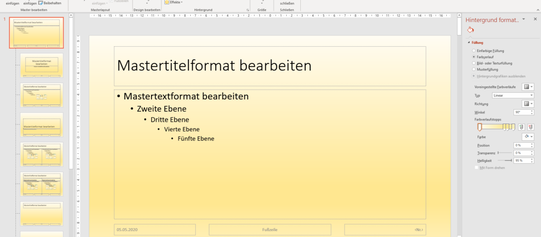Click the Effekte circle icon
541x237 pixels.
coord(167,2)
